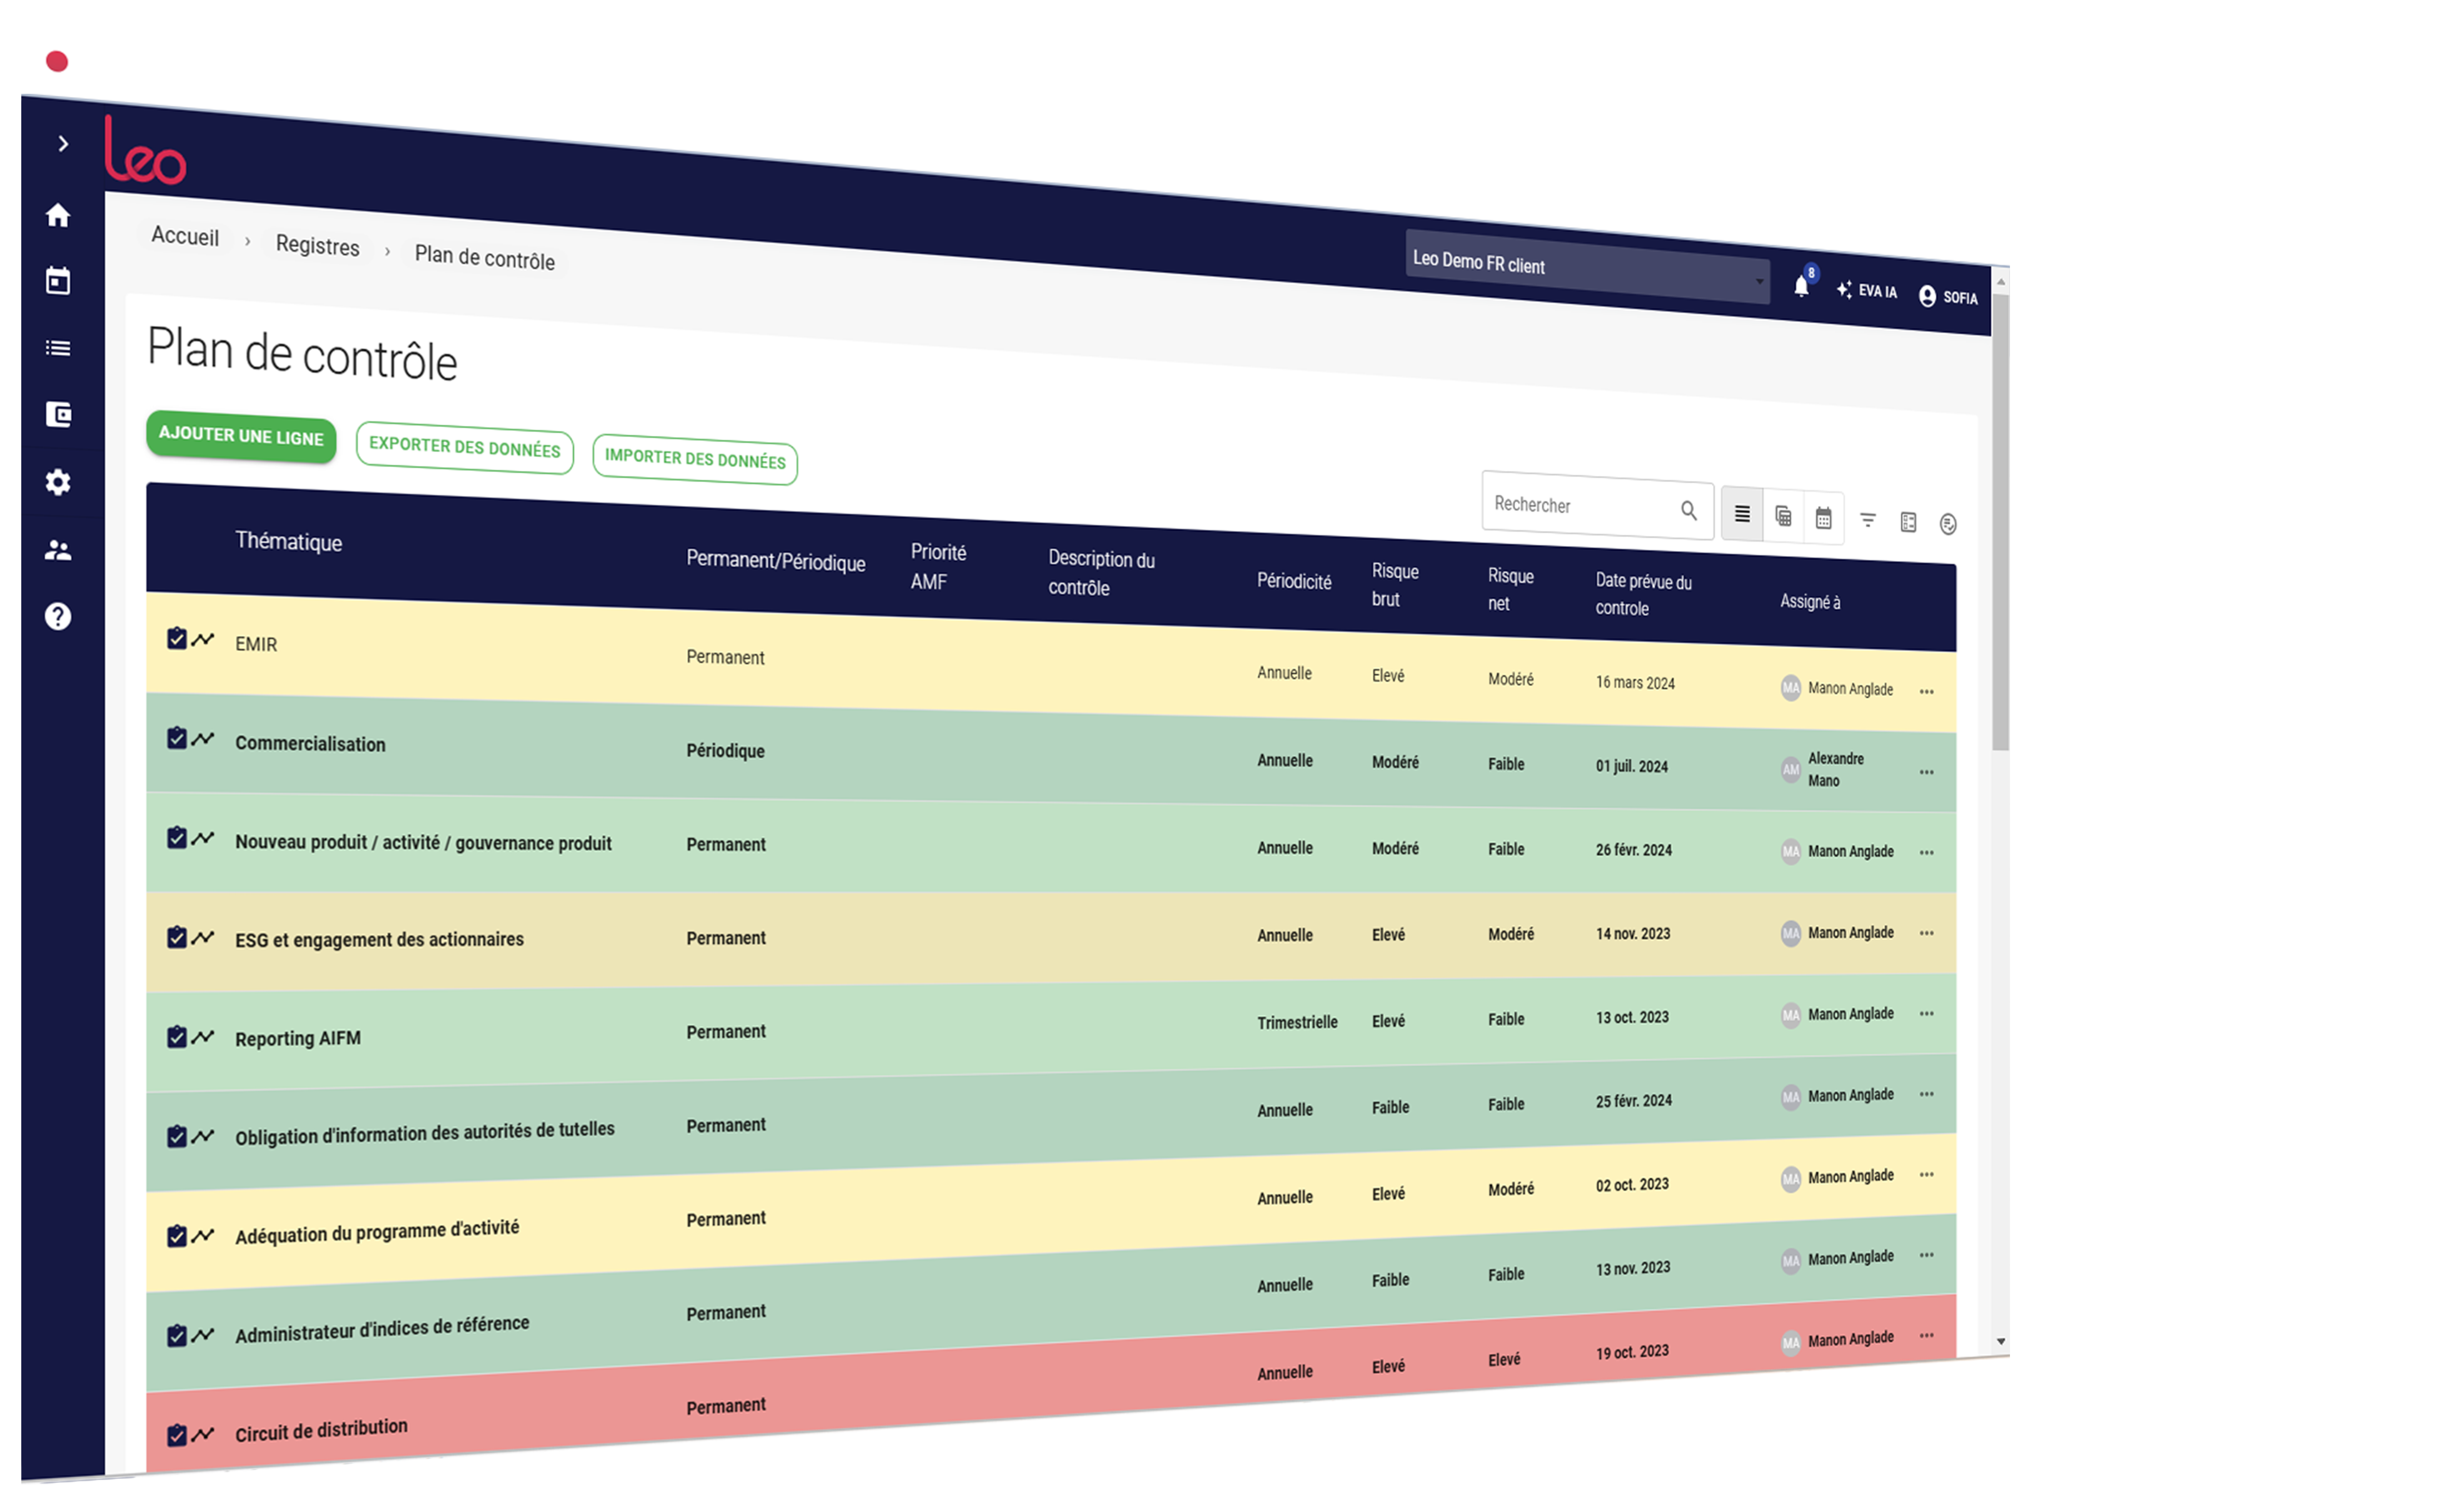Click the Leo logo
The image size is (2464, 1502).
click(x=145, y=151)
